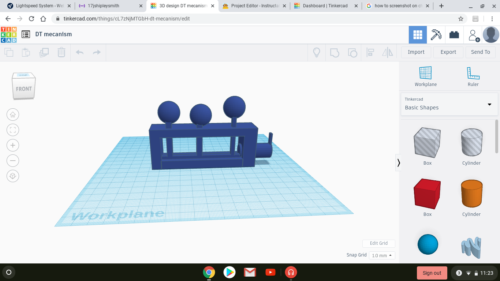Toggle orthographic perspective view cube icon
This screenshot has height=281, width=500.
13,176
